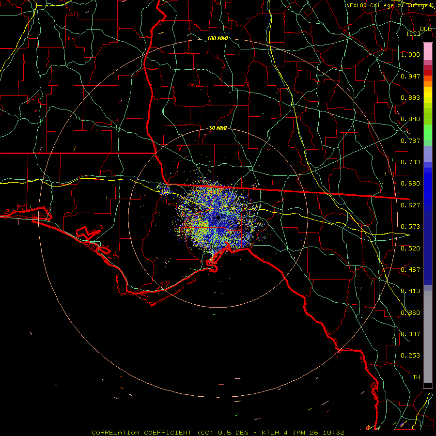Select the 0.733 scale value
The width and height of the screenshot is (436, 436).
[410, 162]
